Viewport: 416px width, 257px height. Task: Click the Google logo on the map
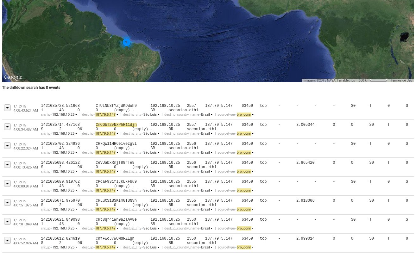click(13, 77)
